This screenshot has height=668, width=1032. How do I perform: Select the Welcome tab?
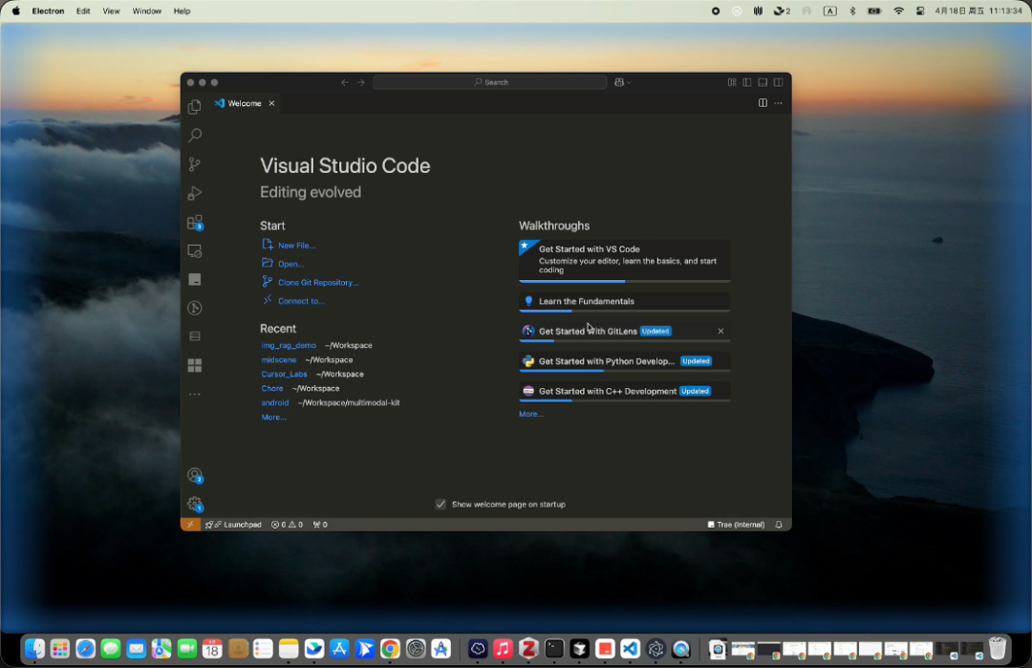click(244, 103)
